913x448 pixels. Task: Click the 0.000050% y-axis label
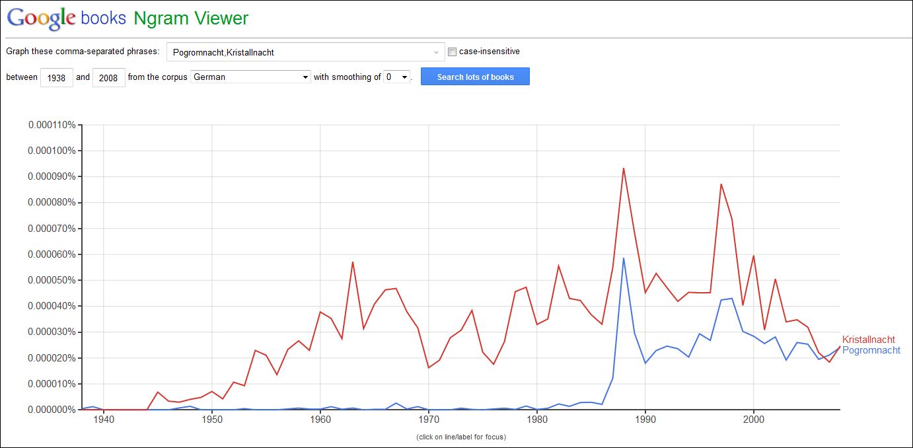coord(52,280)
